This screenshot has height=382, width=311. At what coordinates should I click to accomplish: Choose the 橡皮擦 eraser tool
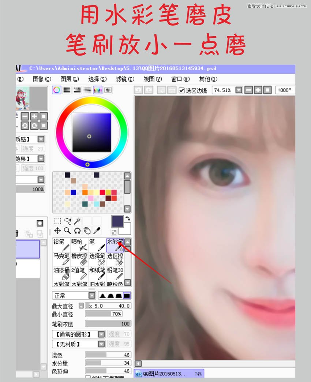[79, 259]
